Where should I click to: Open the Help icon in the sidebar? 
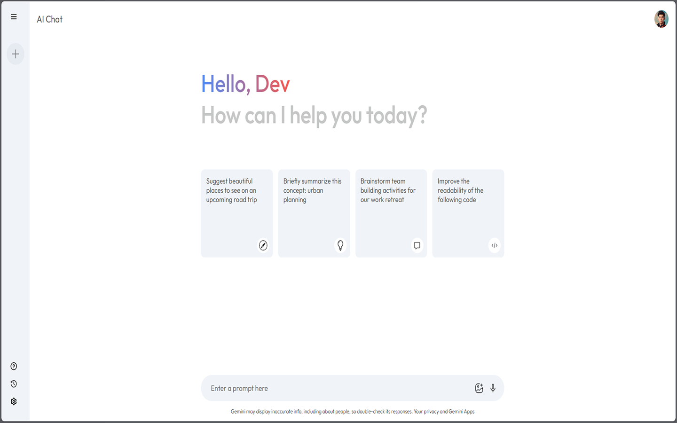click(x=14, y=366)
